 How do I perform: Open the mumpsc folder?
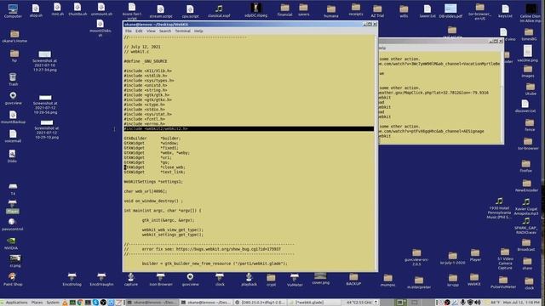coord(388,280)
